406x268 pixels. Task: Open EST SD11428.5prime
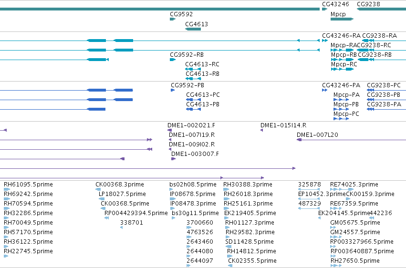[229, 247]
